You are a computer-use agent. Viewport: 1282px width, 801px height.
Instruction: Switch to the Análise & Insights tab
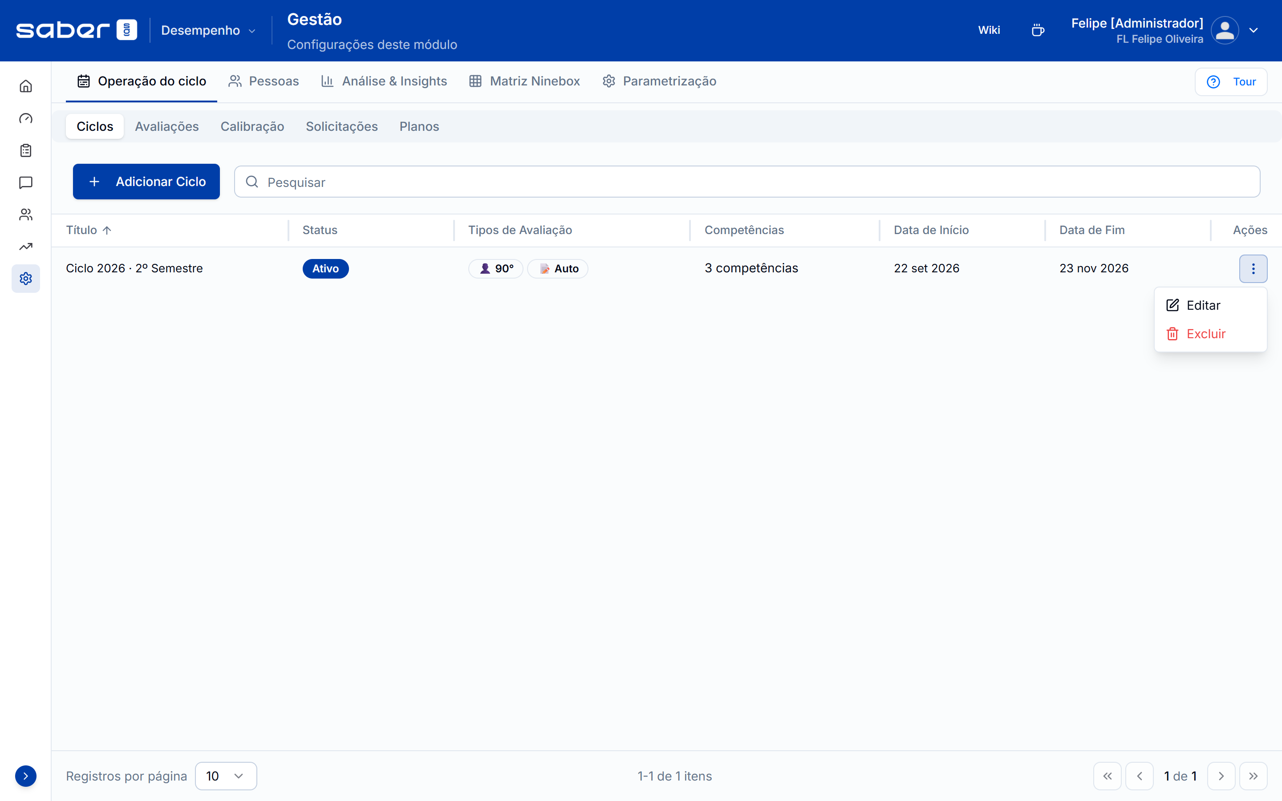point(384,81)
